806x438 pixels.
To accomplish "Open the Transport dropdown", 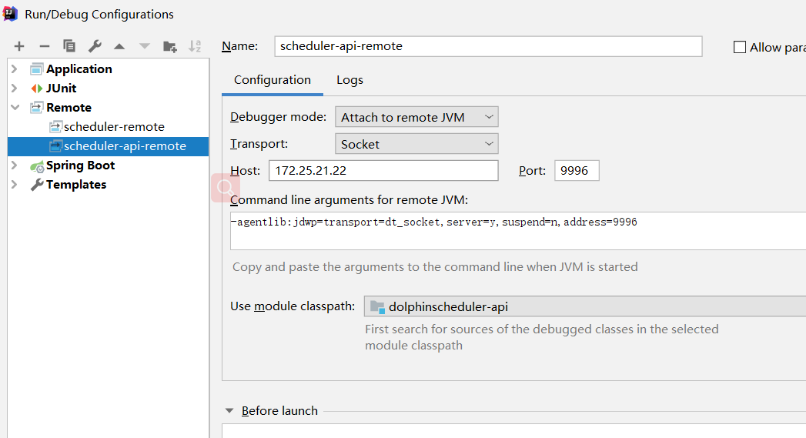I will [x=416, y=144].
